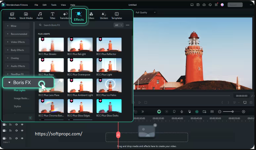This screenshot has width=256, height=150.
Task: Toggle the green auto-ripple snapping icon
Action: click(x=197, y=111)
